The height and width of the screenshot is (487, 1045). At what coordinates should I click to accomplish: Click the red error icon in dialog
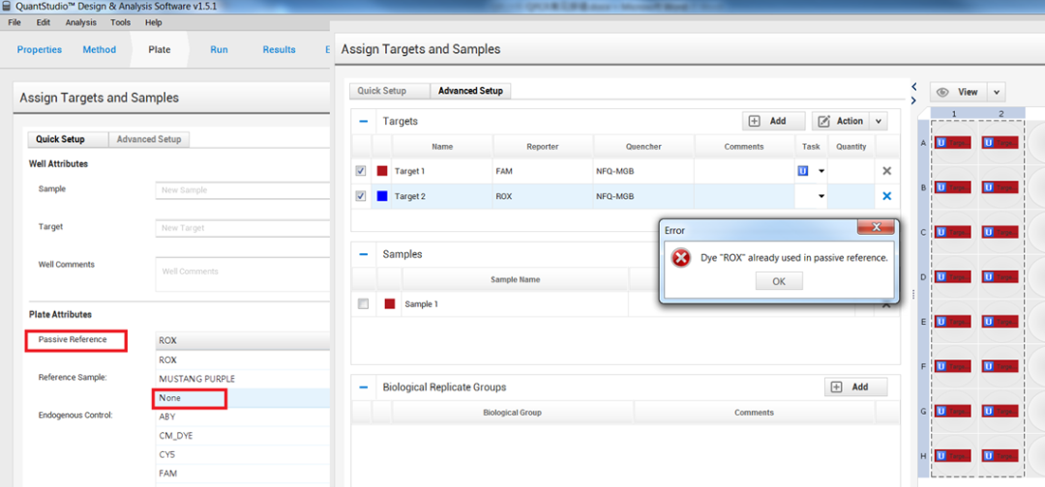click(680, 258)
